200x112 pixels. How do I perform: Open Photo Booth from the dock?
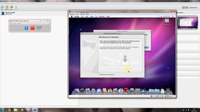[x=126, y=91]
